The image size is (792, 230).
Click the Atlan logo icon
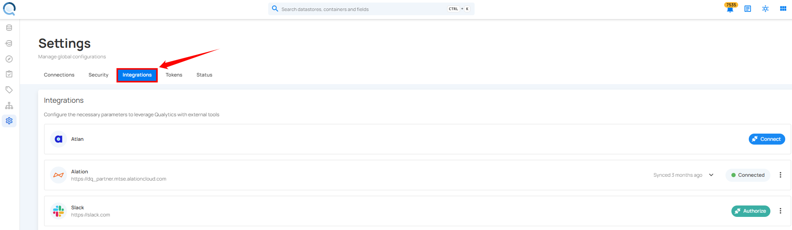click(x=58, y=139)
